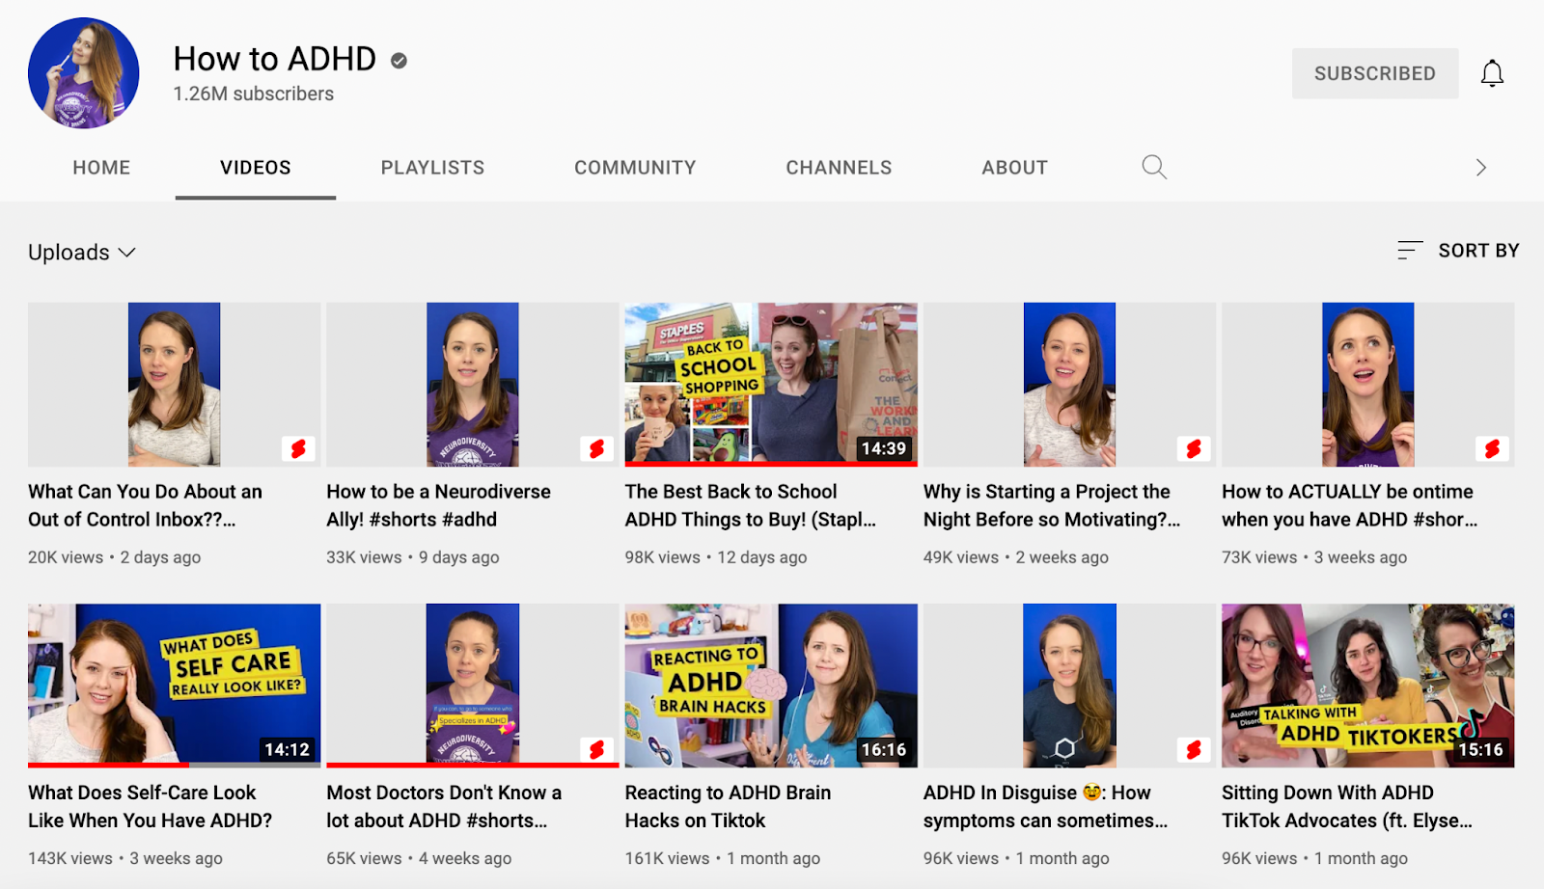Click the Talking with ADHD TikTokers thumbnail

coord(1368,686)
